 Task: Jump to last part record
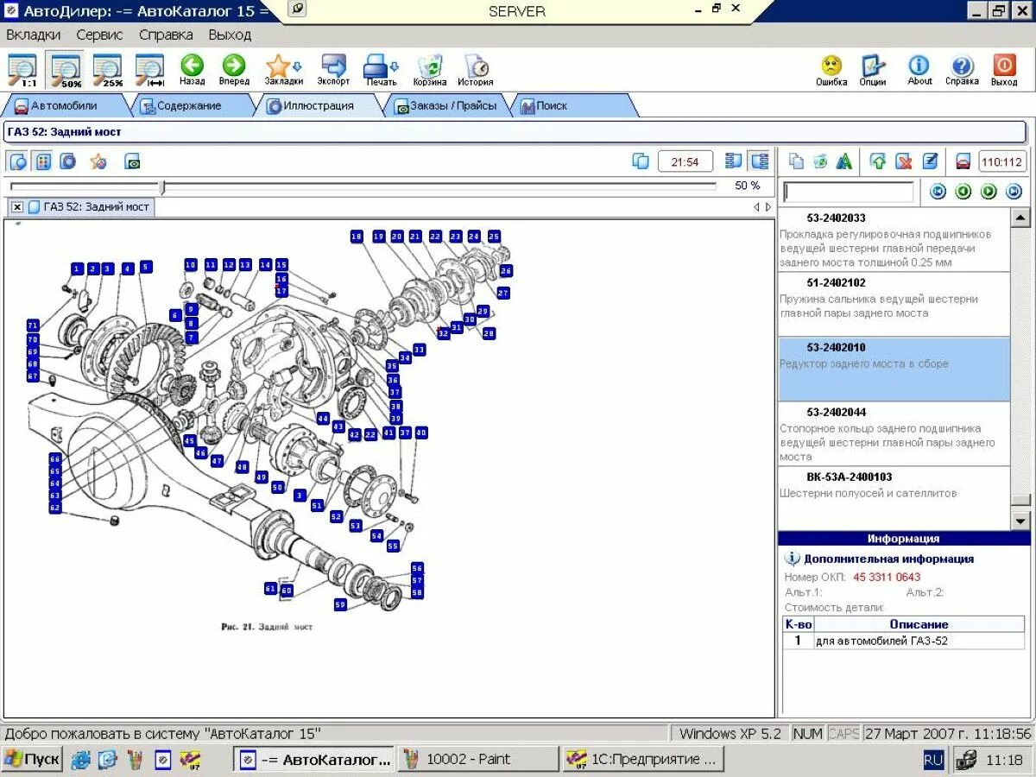pyautogui.click(x=1014, y=192)
